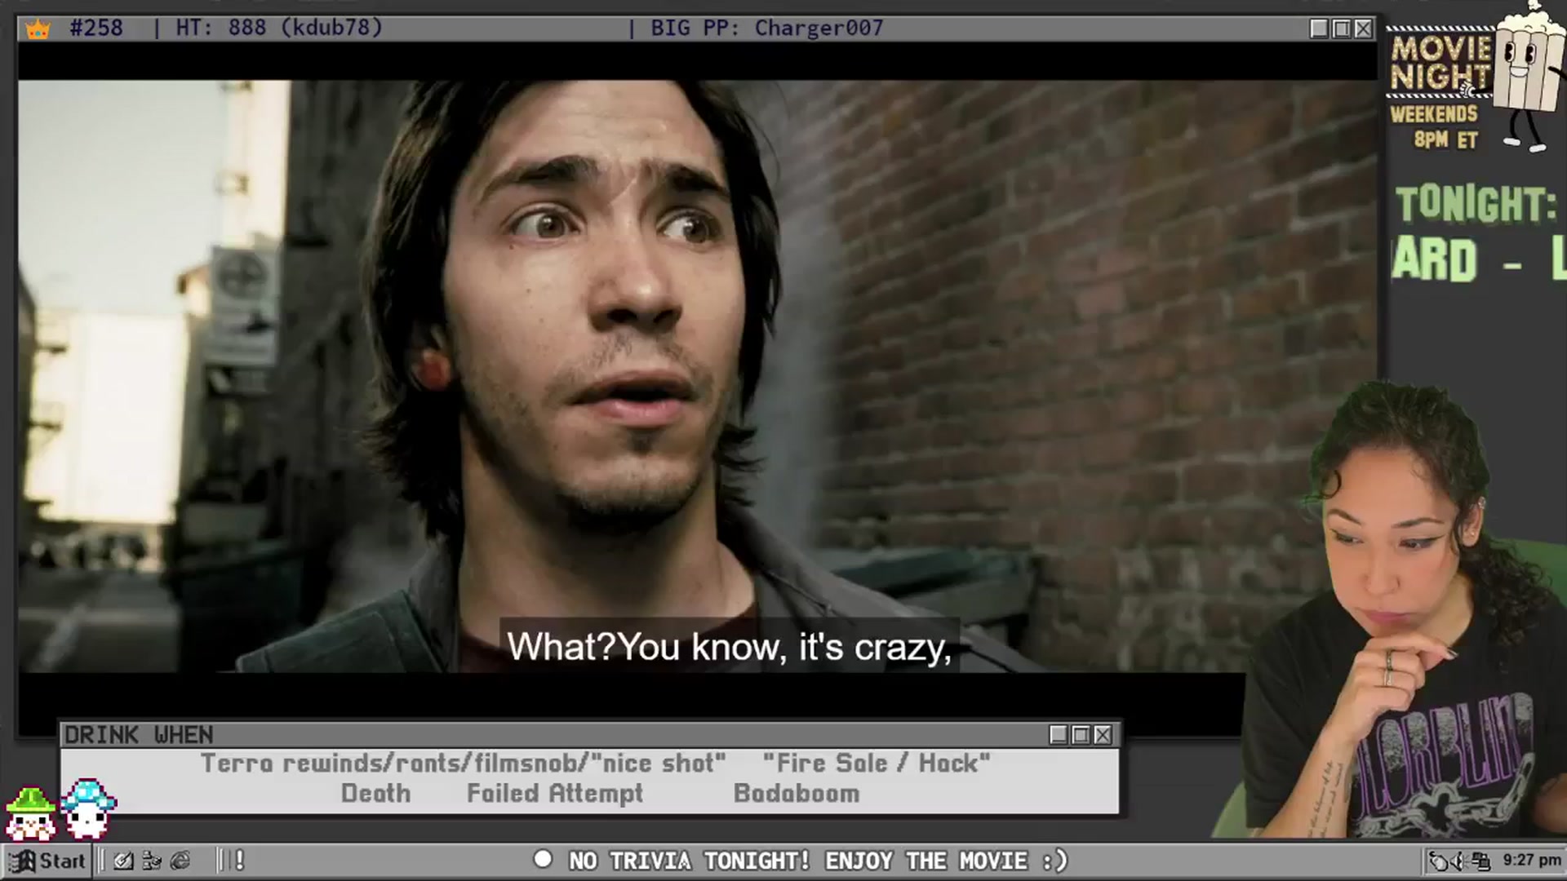The width and height of the screenshot is (1567, 881).
Task: Click the crown icon in the title bar
Action: tap(38, 29)
